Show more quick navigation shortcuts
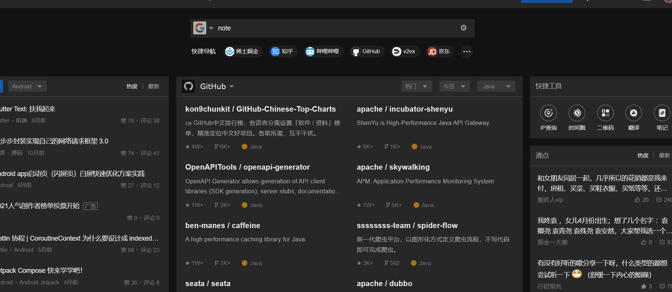Image resolution: width=672 pixels, height=292 pixels. 467,51
